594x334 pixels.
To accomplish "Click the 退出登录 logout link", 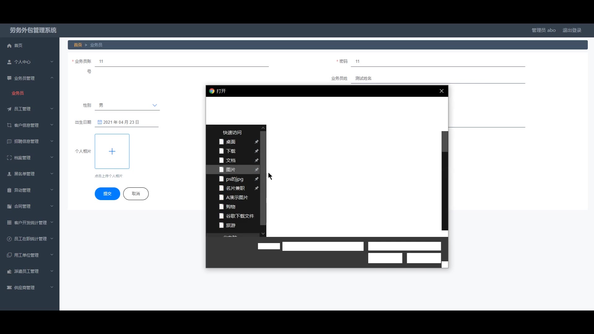I will coord(572,30).
